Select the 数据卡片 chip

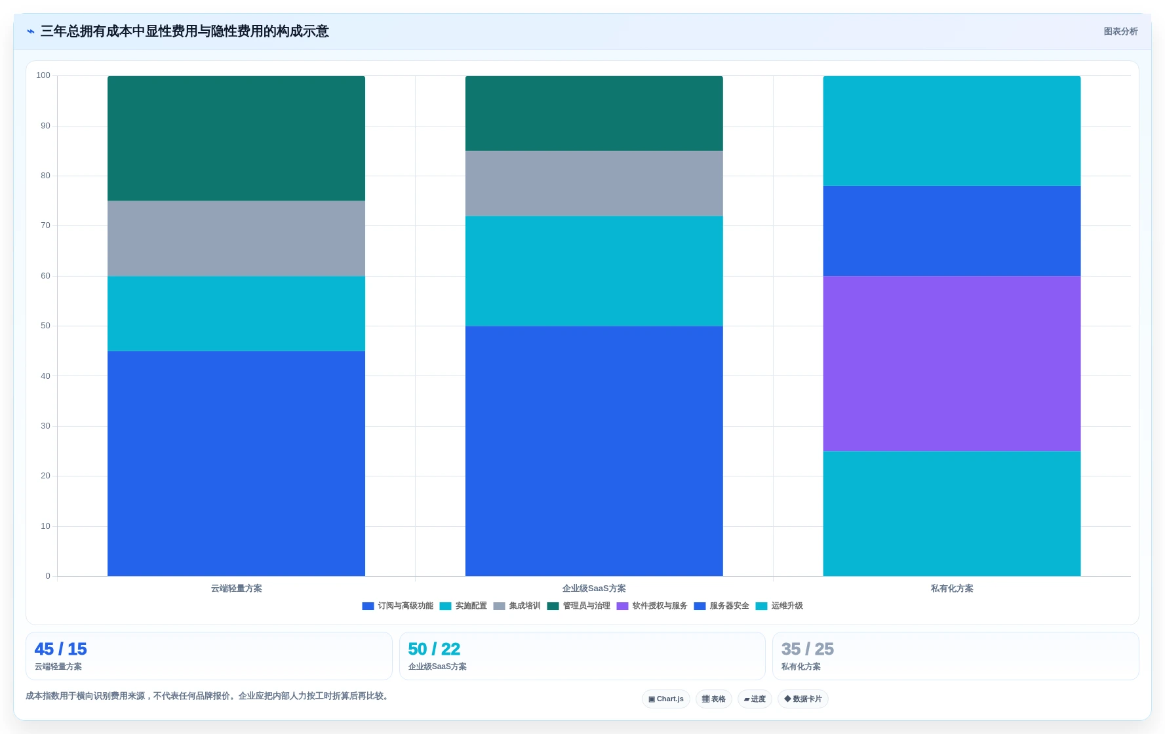pyautogui.click(x=802, y=699)
